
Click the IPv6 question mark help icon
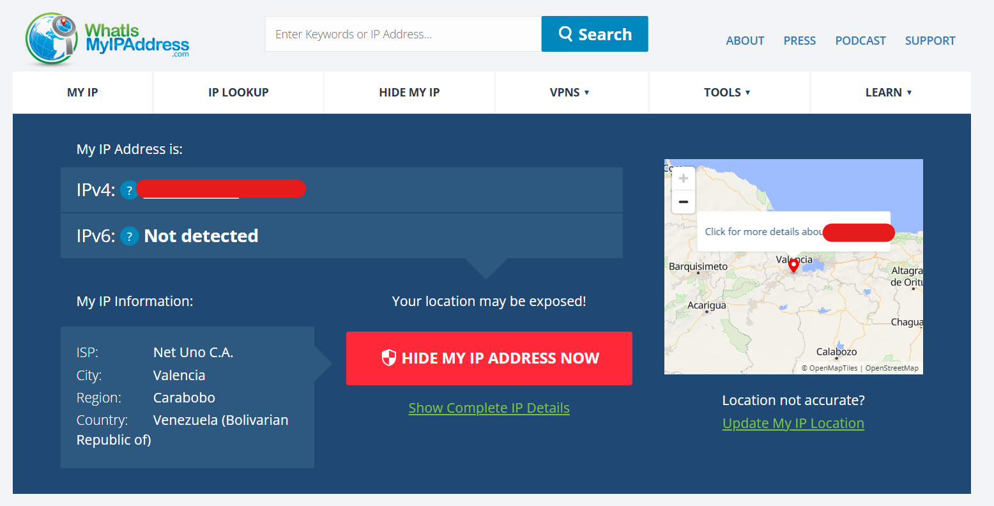[x=130, y=236]
